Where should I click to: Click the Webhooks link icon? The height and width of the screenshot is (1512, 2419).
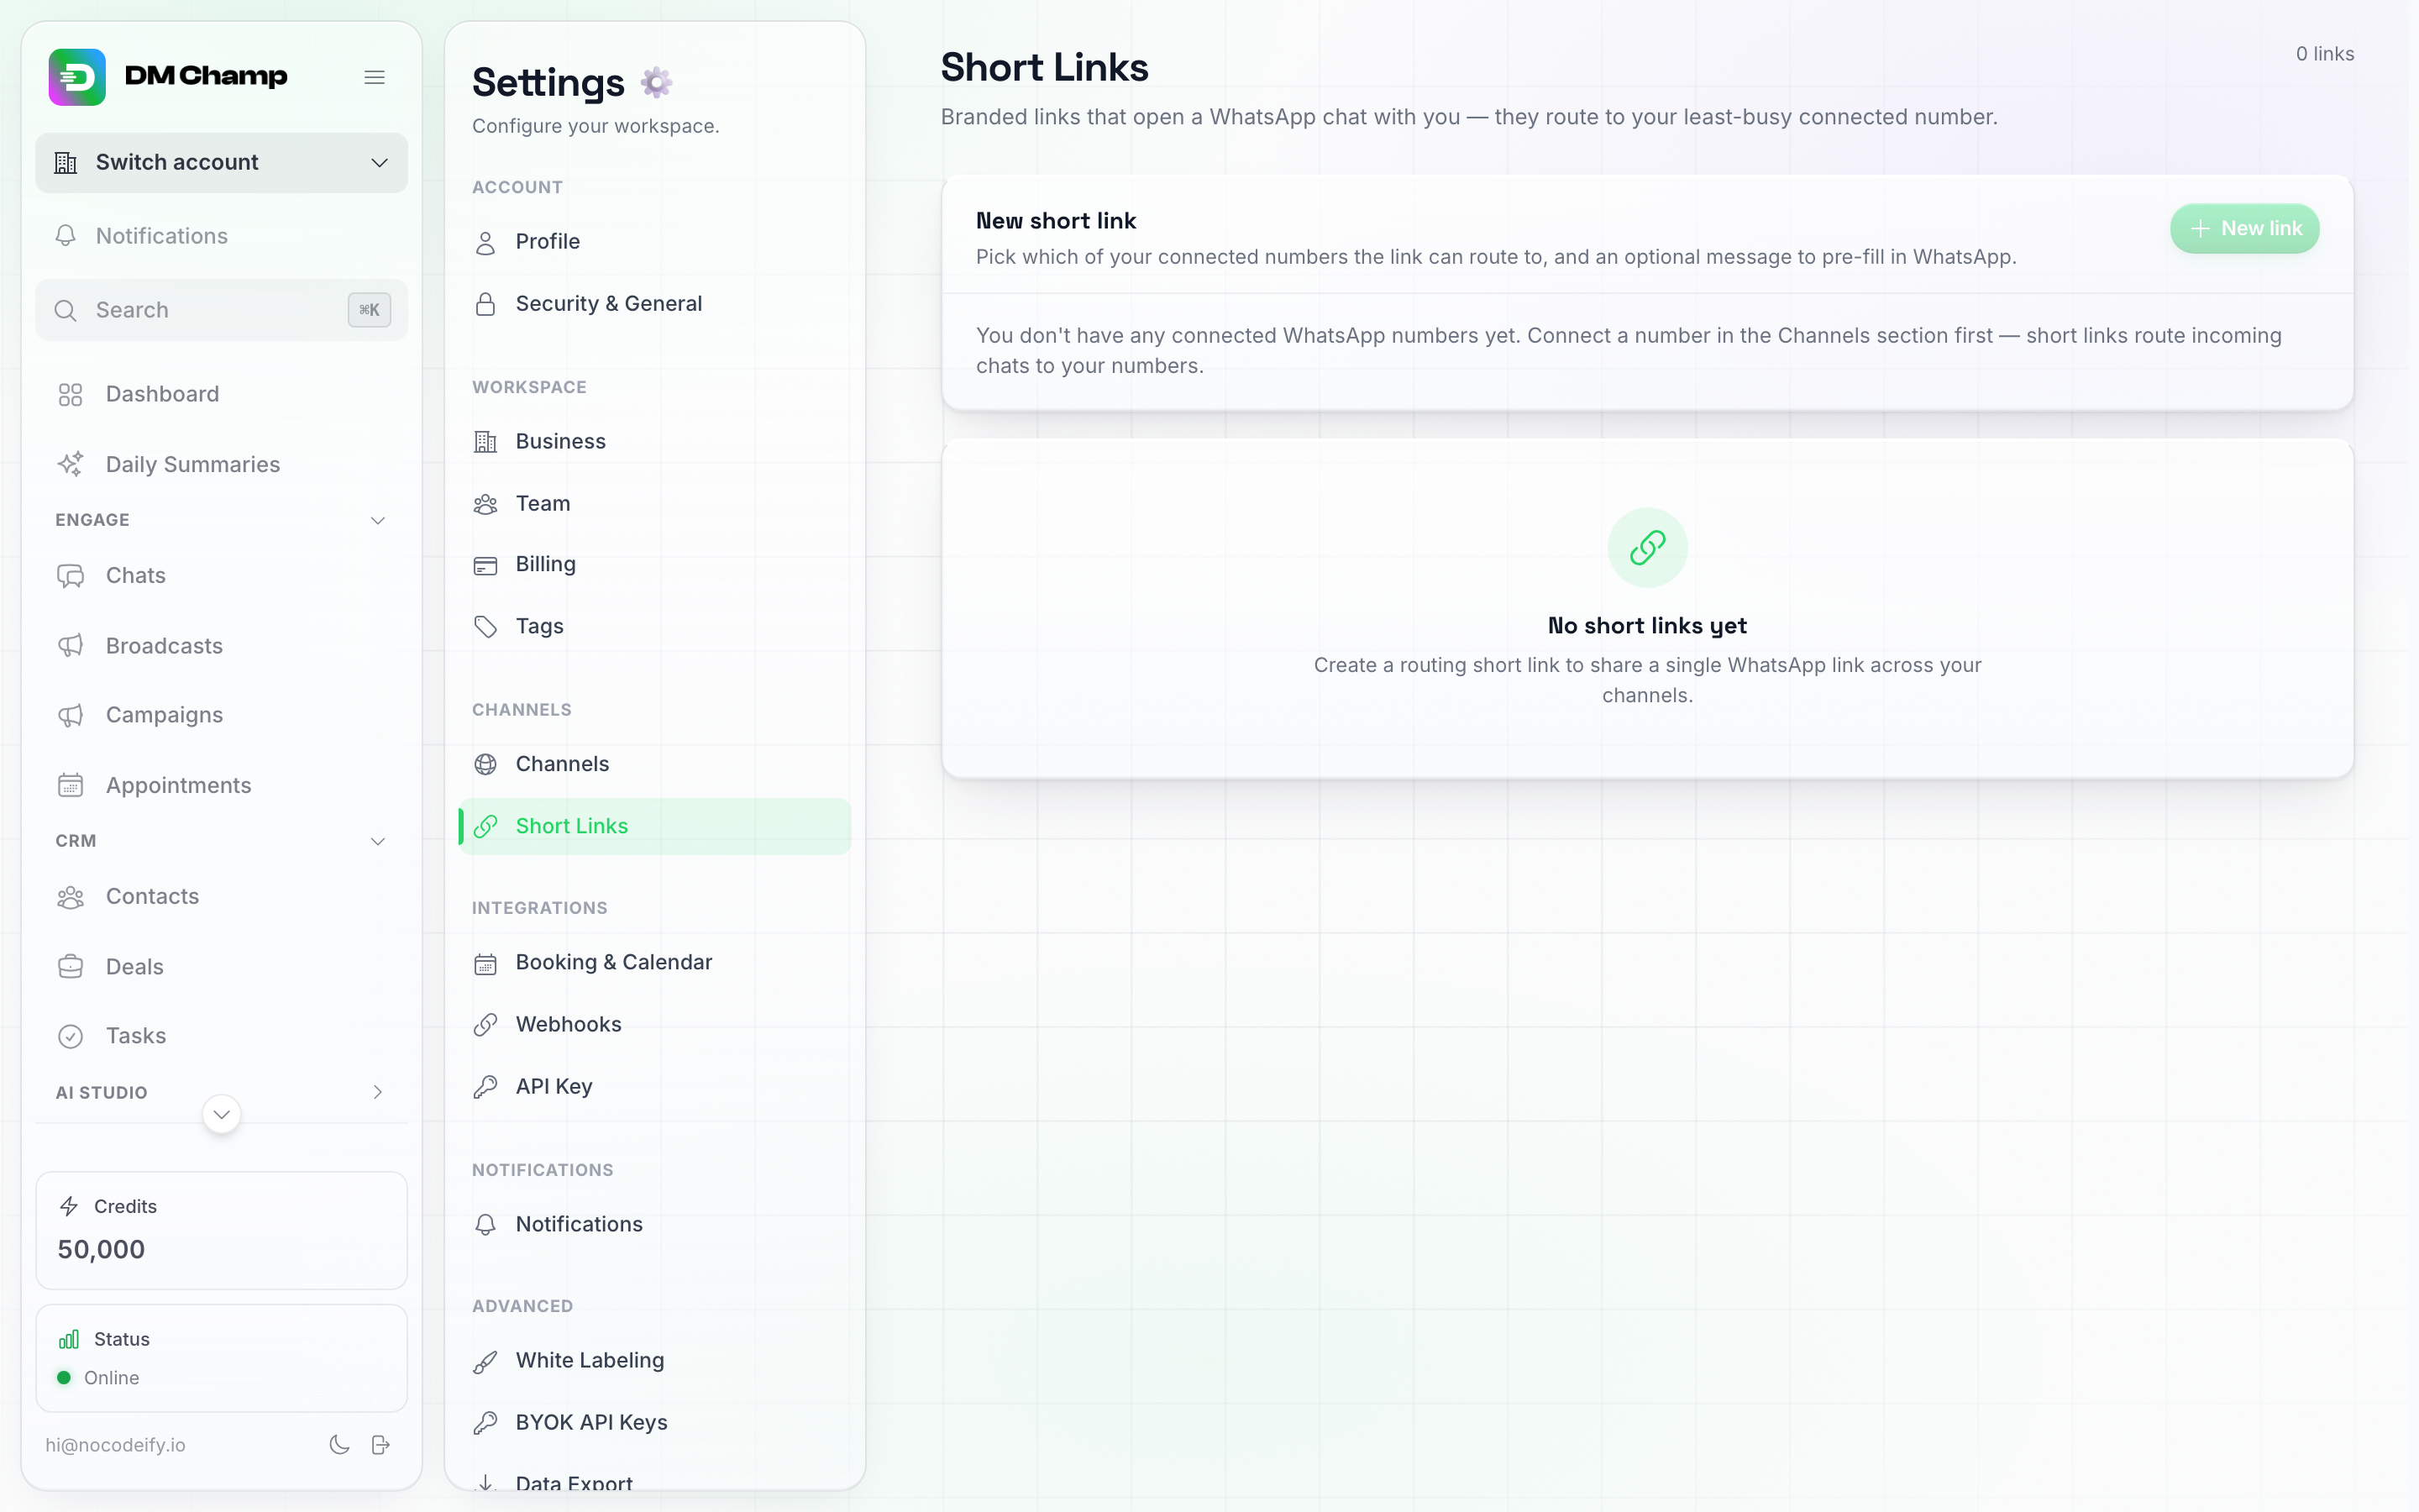[485, 1025]
